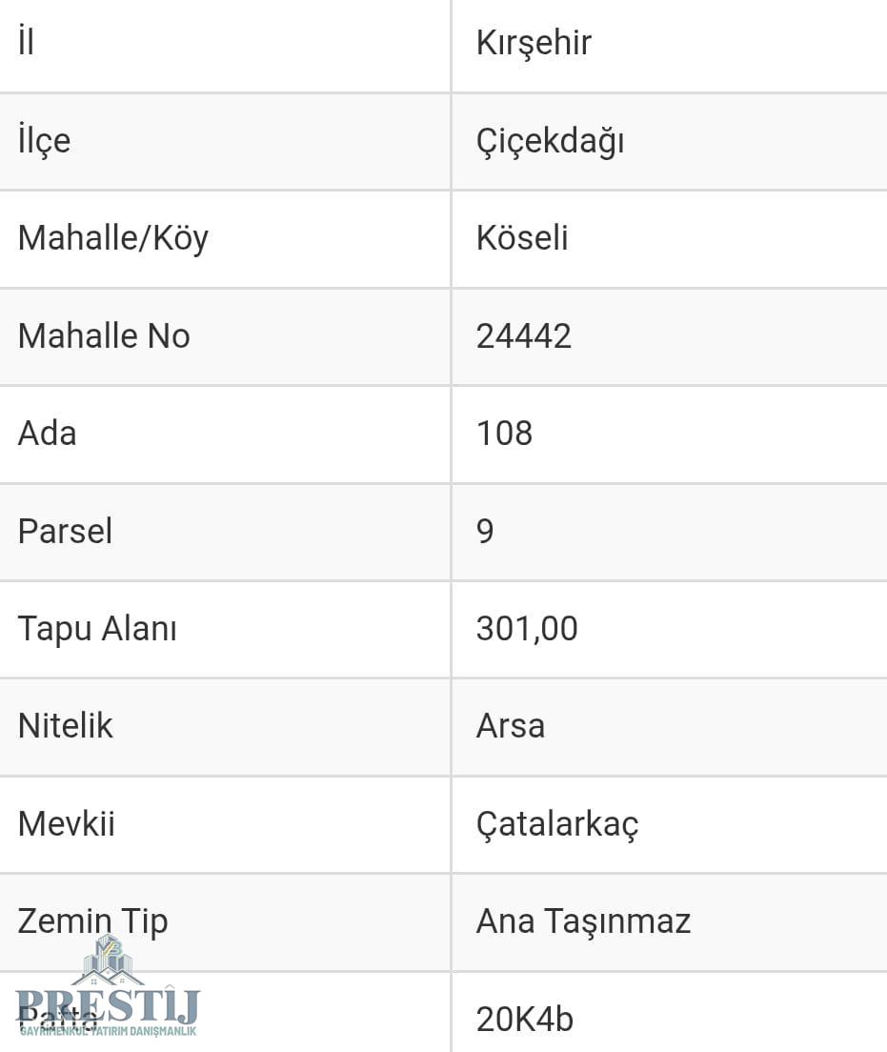Select the Parsel value 9

click(x=485, y=531)
